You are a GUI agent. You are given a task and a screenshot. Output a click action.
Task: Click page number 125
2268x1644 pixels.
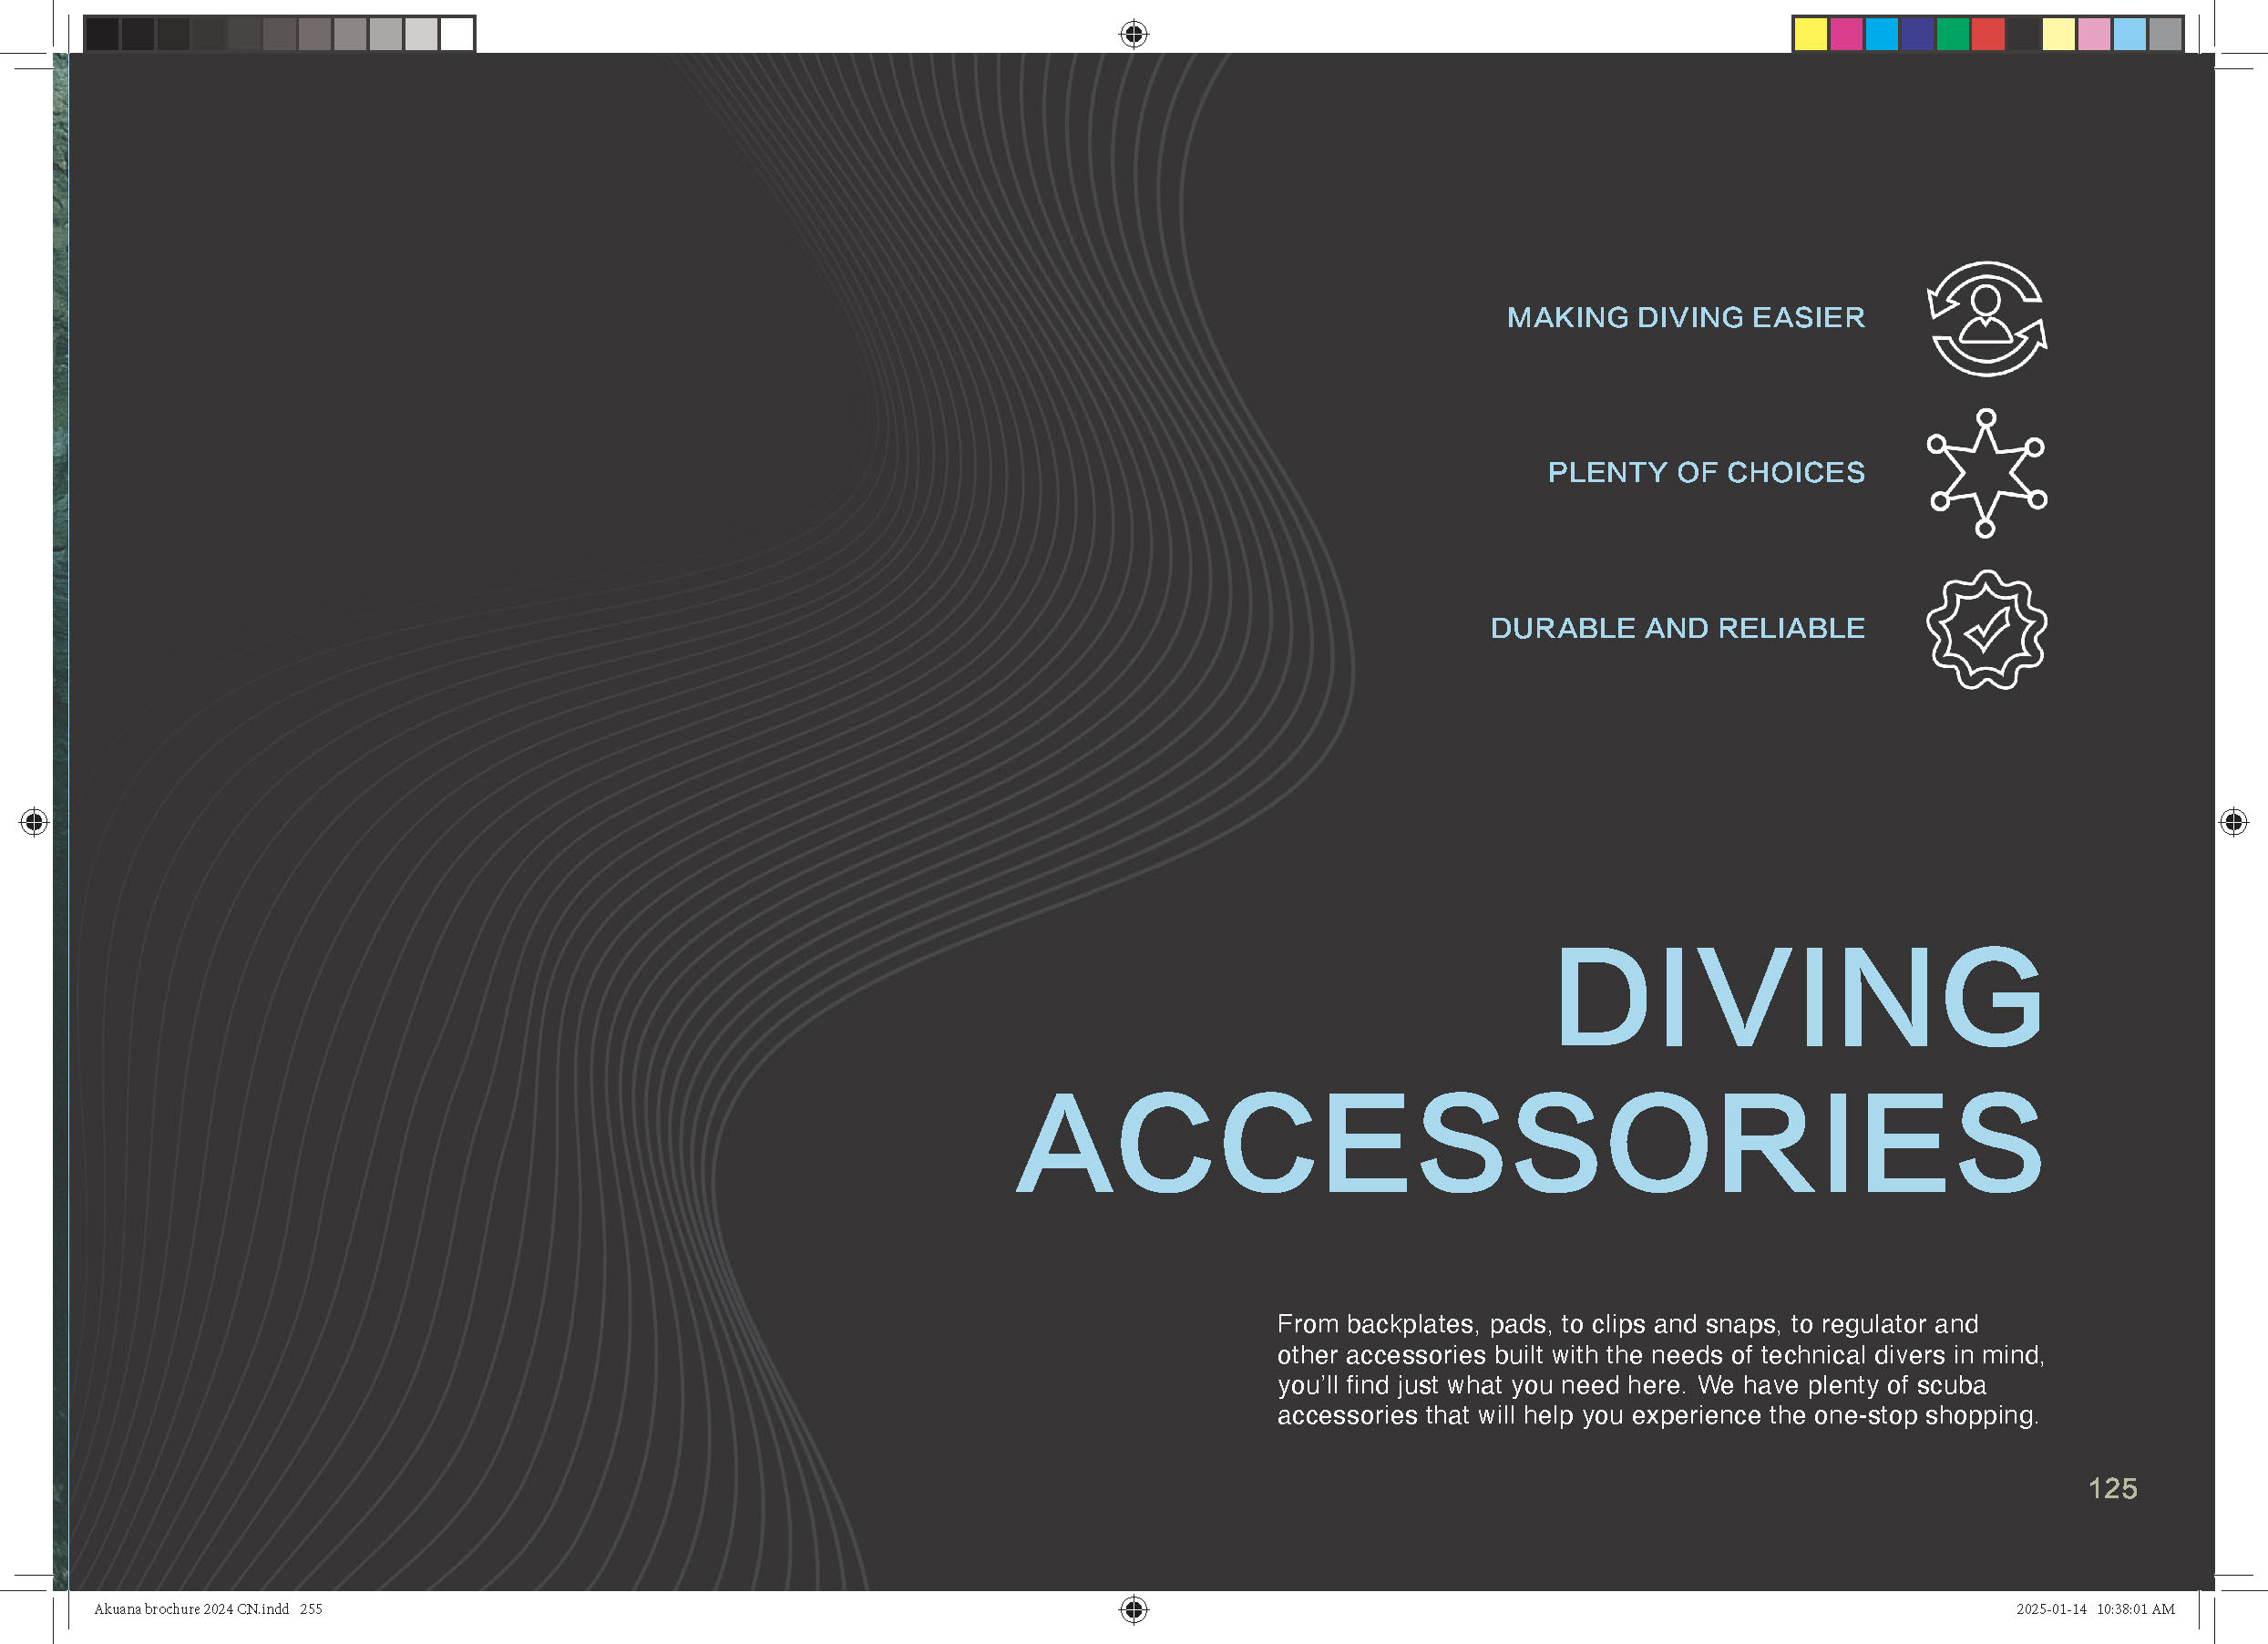pyautogui.click(x=2112, y=1489)
